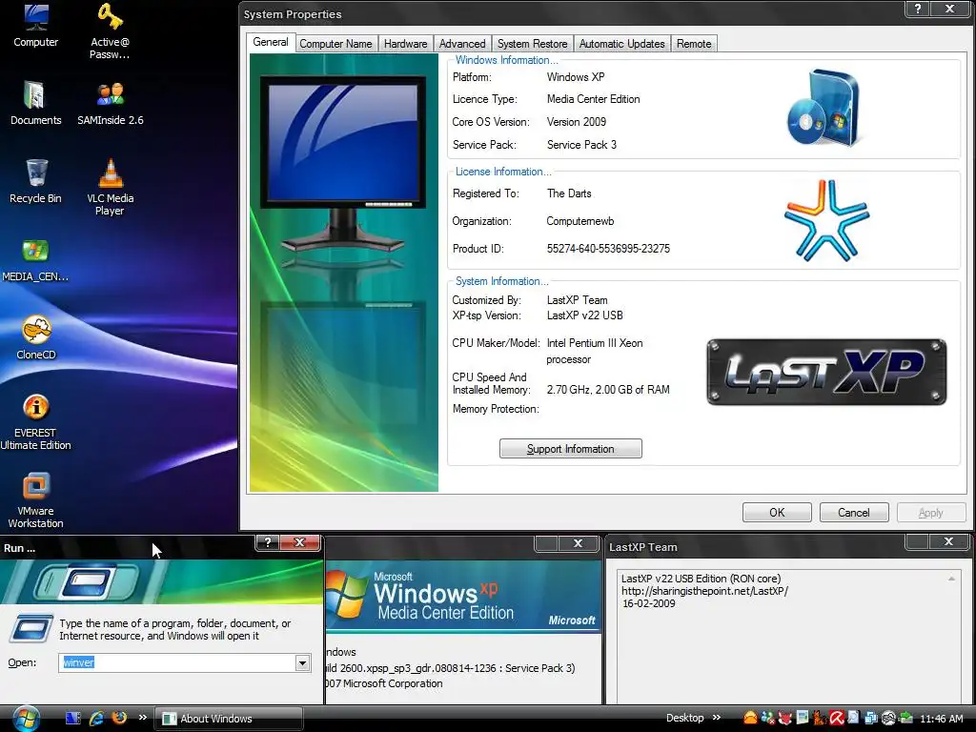Screen dimensions: 976x732
Task: Click the 'Computernewb' organization value
Action: pos(580,221)
